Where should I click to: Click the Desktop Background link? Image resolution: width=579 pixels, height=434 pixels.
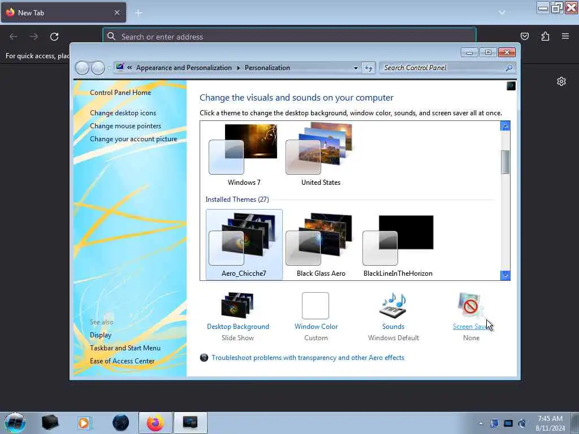tap(238, 327)
